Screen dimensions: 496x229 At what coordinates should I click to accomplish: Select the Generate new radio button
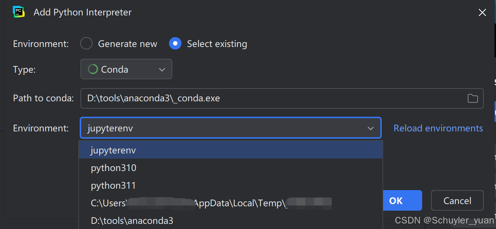click(86, 44)
